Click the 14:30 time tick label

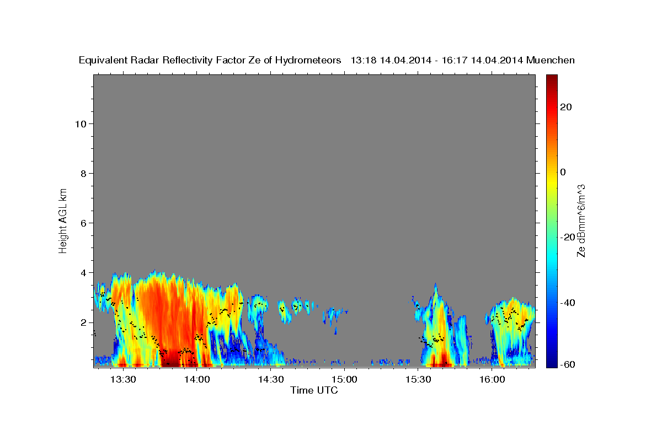[271, 379]
